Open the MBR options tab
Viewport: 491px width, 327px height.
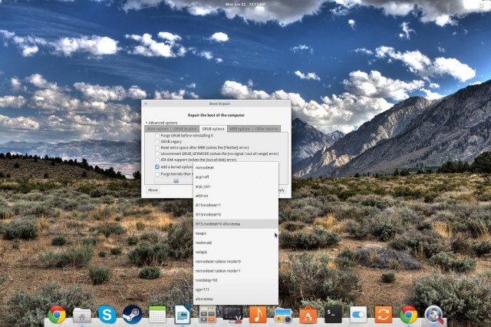click(x=240, y=129)
